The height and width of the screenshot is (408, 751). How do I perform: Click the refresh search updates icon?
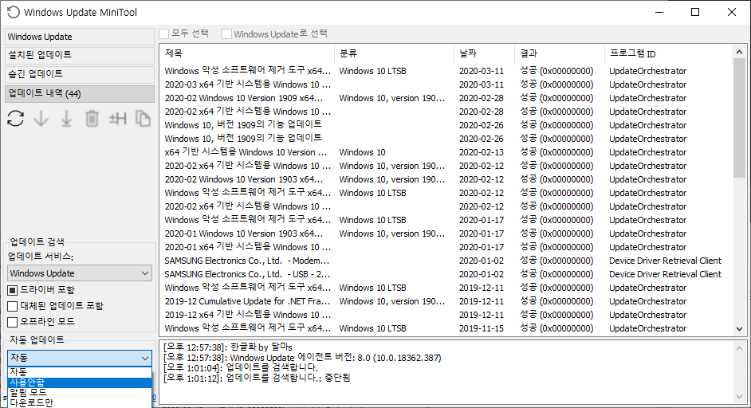(x=16, y=118)
